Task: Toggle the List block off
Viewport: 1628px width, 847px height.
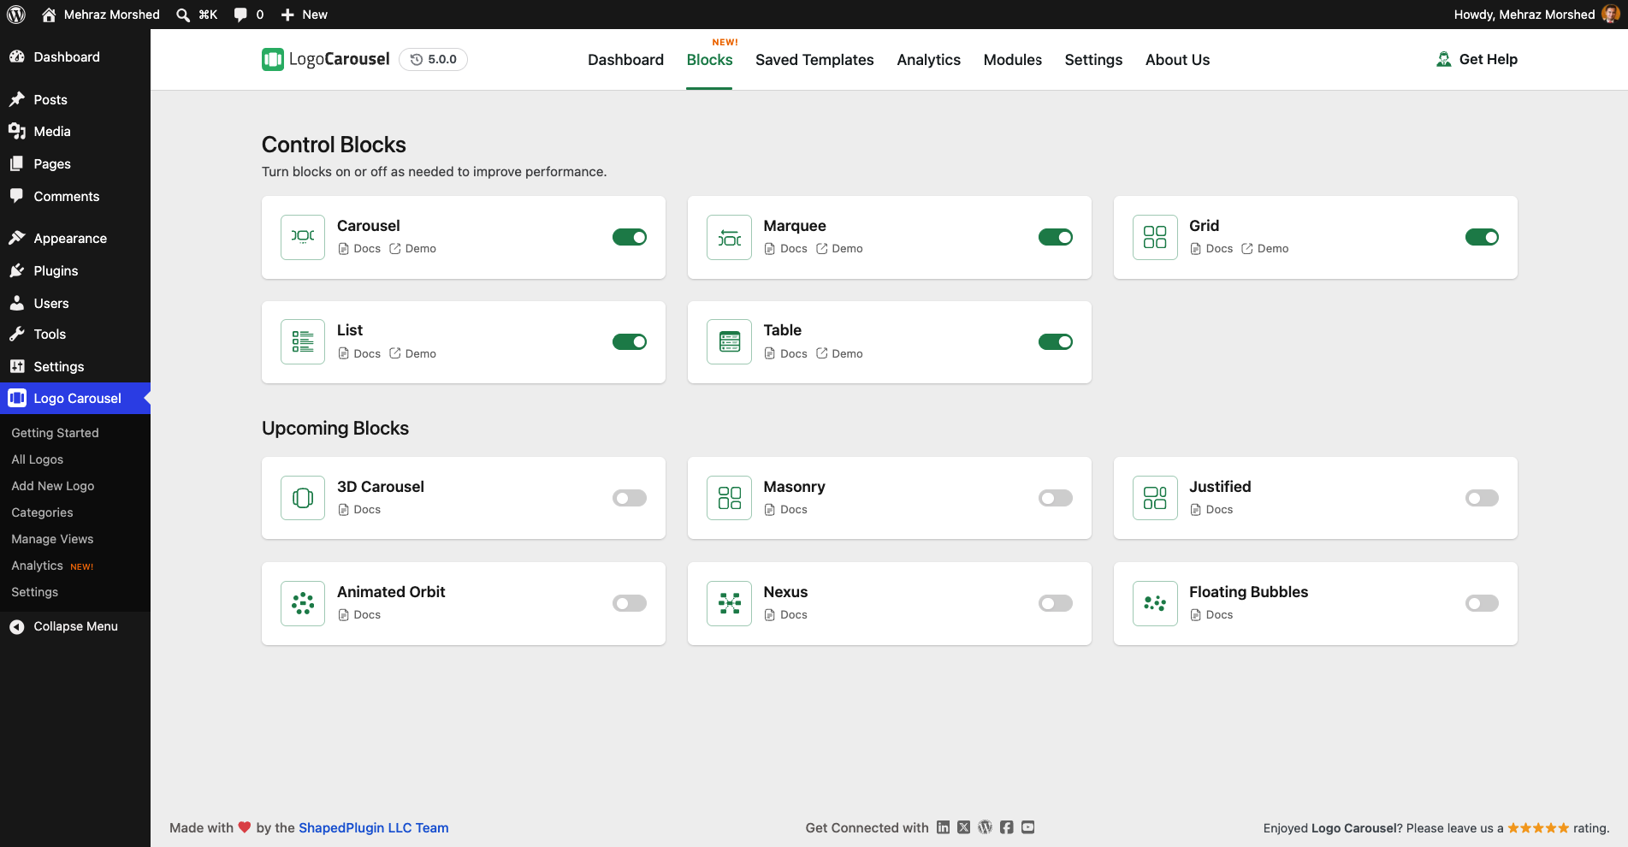Action: [630, 341]
